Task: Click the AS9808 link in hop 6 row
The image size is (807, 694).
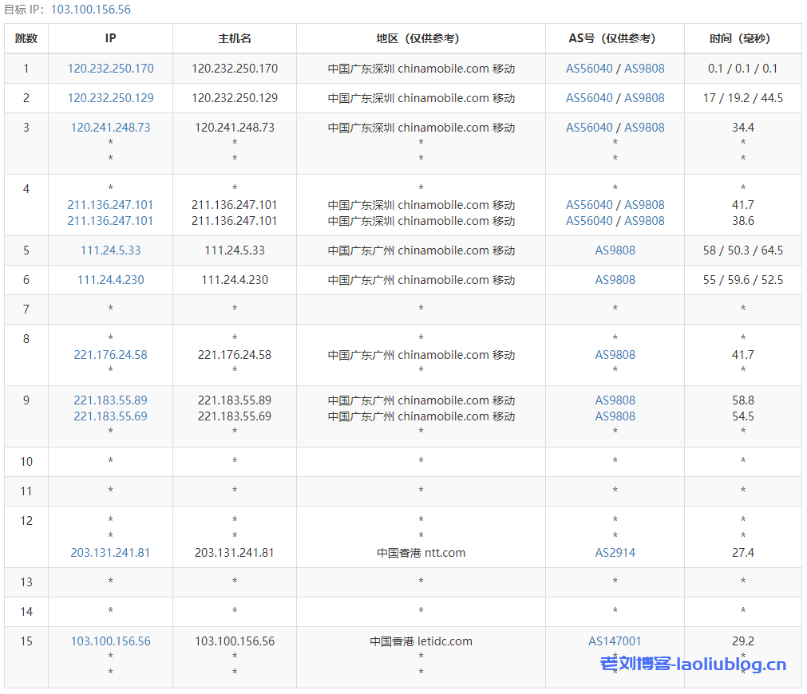Action: pyautogui.click(x=615, y=280)
